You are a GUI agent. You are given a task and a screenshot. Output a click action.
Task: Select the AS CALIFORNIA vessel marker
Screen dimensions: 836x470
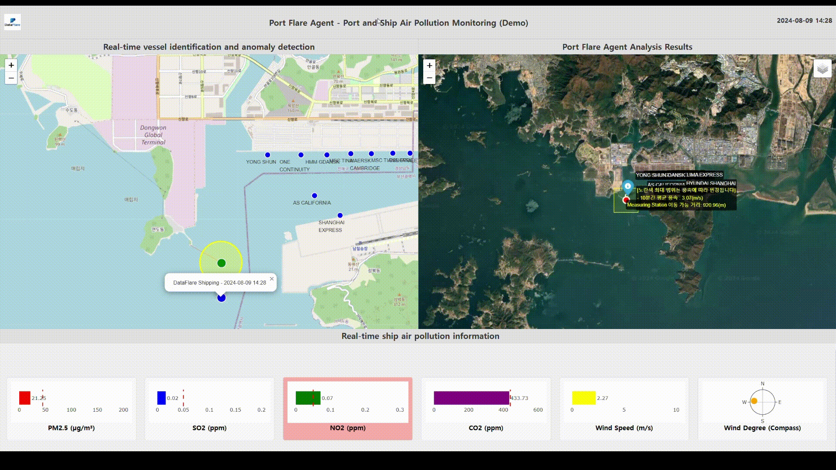314,196
